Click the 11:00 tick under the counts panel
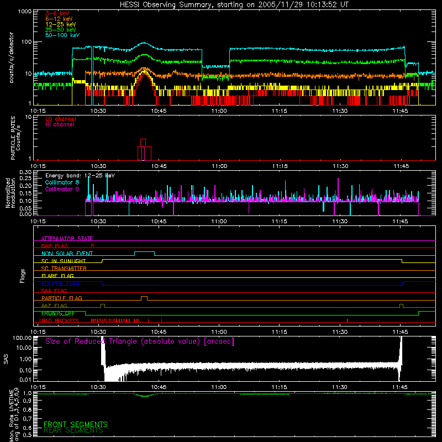Screen dimensions: 442x442 pos(219,111)
